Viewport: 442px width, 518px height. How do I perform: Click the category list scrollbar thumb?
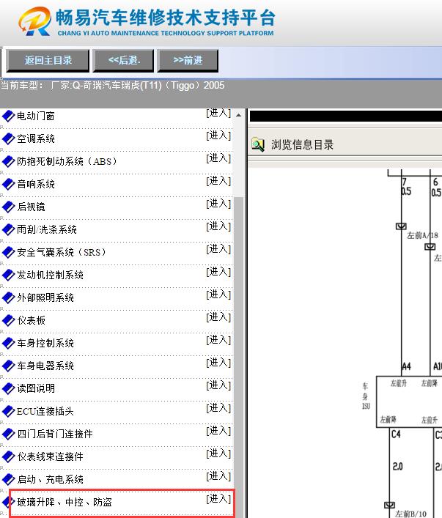click(238, 357)
